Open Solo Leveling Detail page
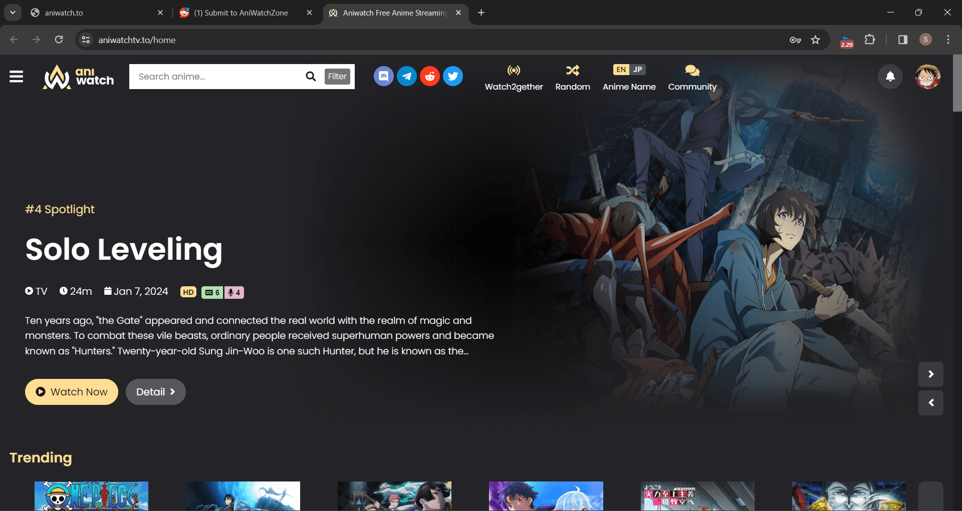 [x=156, y=392]
